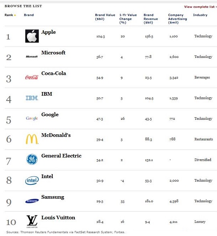Open the Apple brand name link
Viewport: 217px width, 236px height.
point(49,32)
